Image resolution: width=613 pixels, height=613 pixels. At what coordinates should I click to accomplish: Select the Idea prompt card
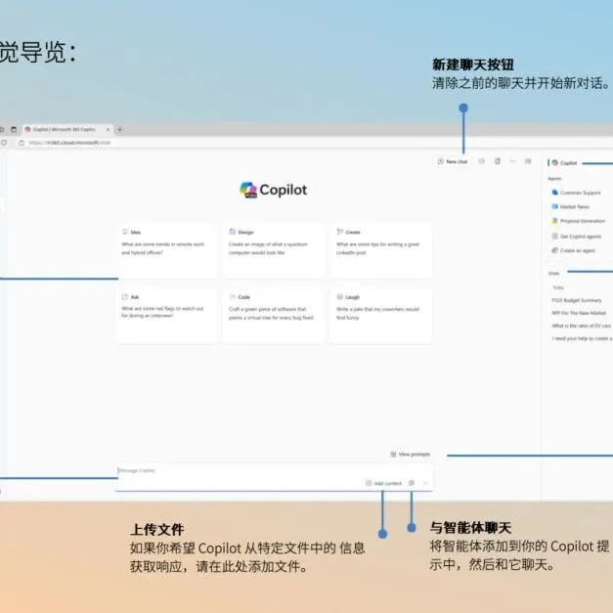tap(166, 251)
